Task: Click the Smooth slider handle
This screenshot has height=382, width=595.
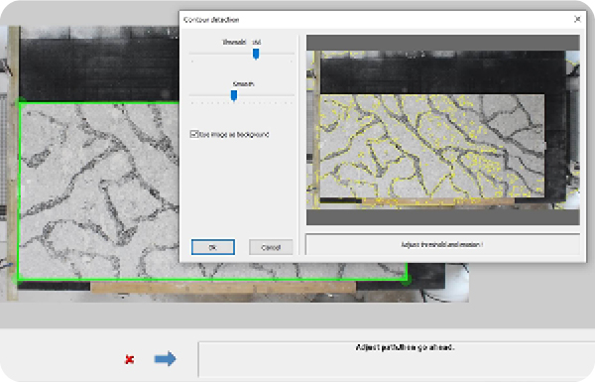Action: click(234, 95)
